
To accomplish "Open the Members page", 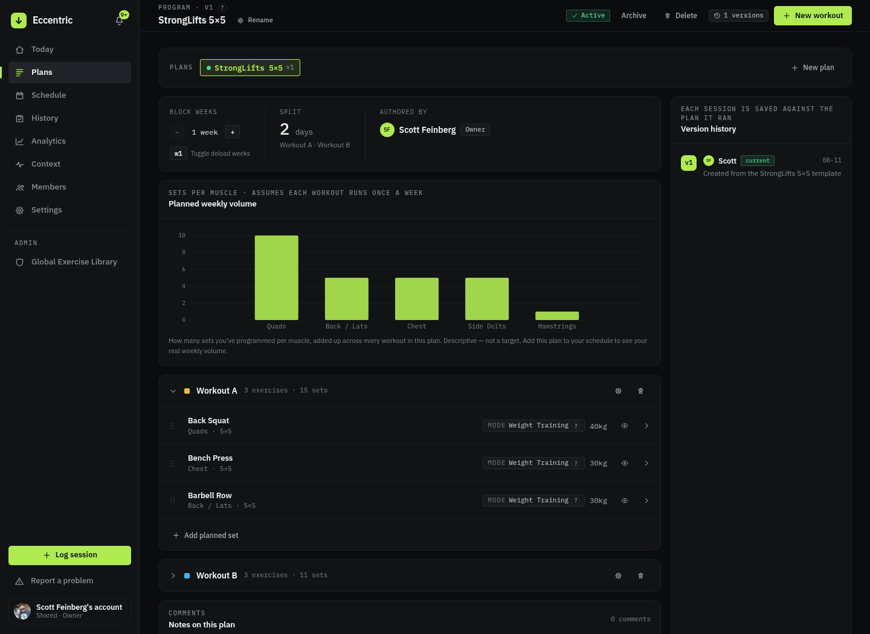I will click(69, 187).
